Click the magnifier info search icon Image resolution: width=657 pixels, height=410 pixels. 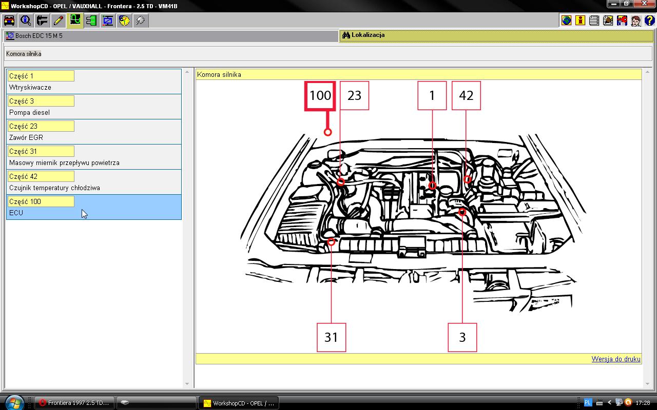(26, 20)
